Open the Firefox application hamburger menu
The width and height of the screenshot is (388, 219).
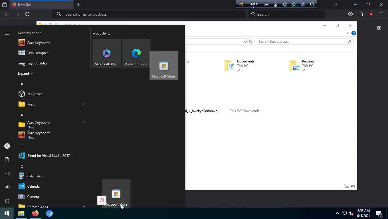point(381,14)
